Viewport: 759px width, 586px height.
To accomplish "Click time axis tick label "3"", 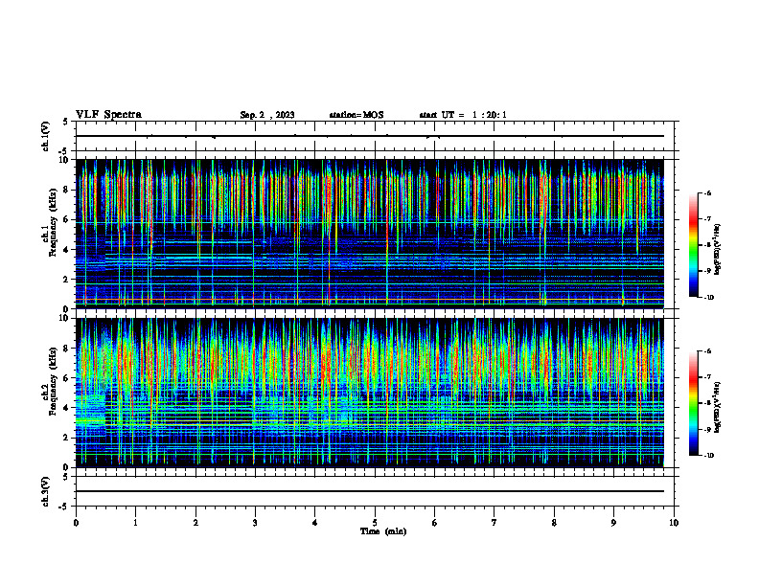I will pos(255,523).
